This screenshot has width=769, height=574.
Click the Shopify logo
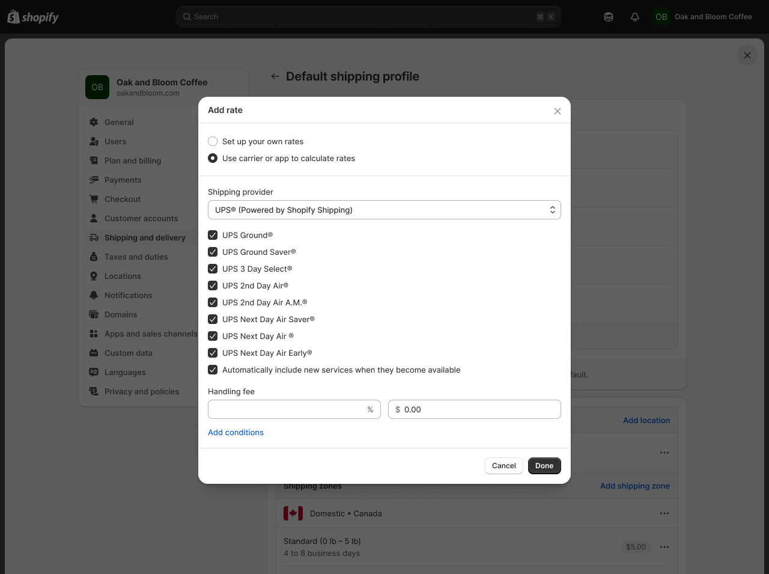(x=33, y=17)
